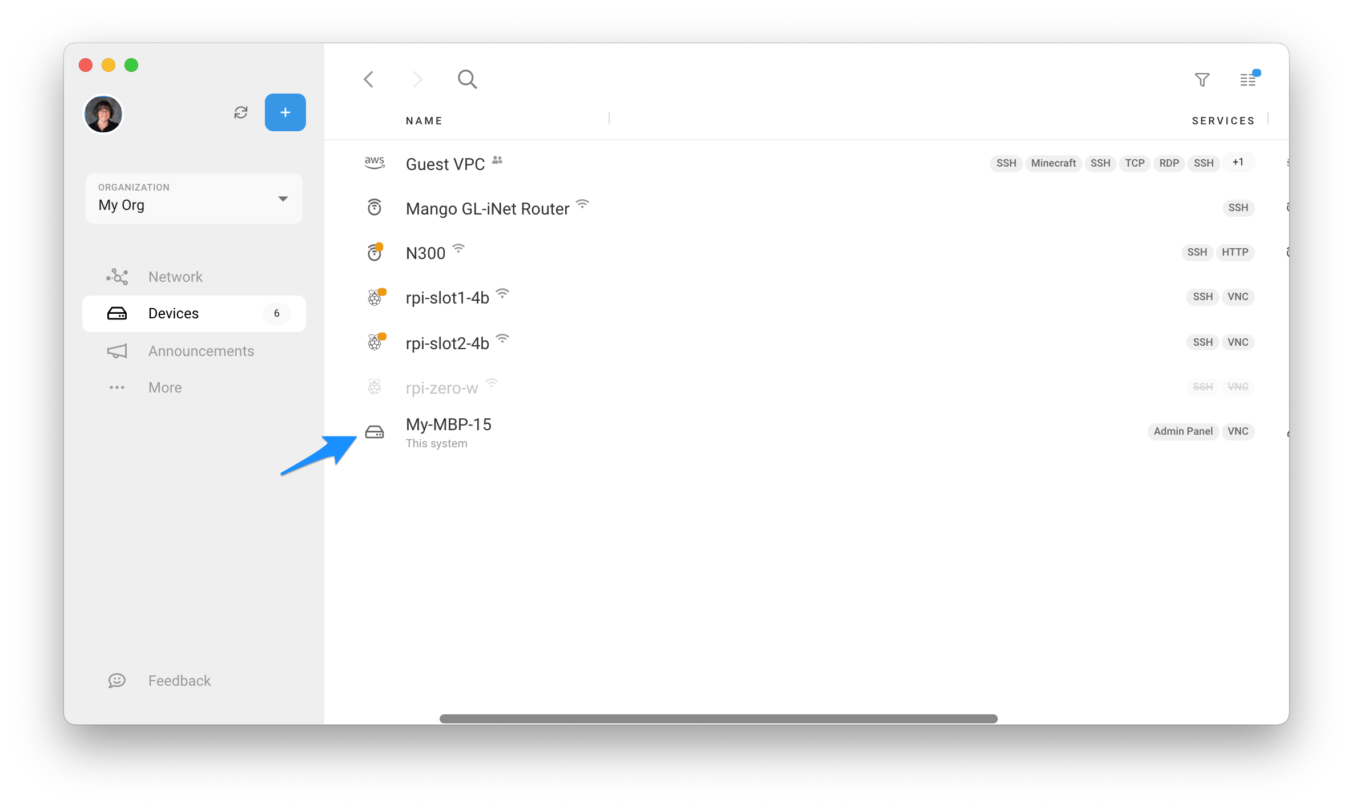Click the Devices count badge 6
Image resolution: width=1353 pixels, height=809 pixels.
coord(277,313)
